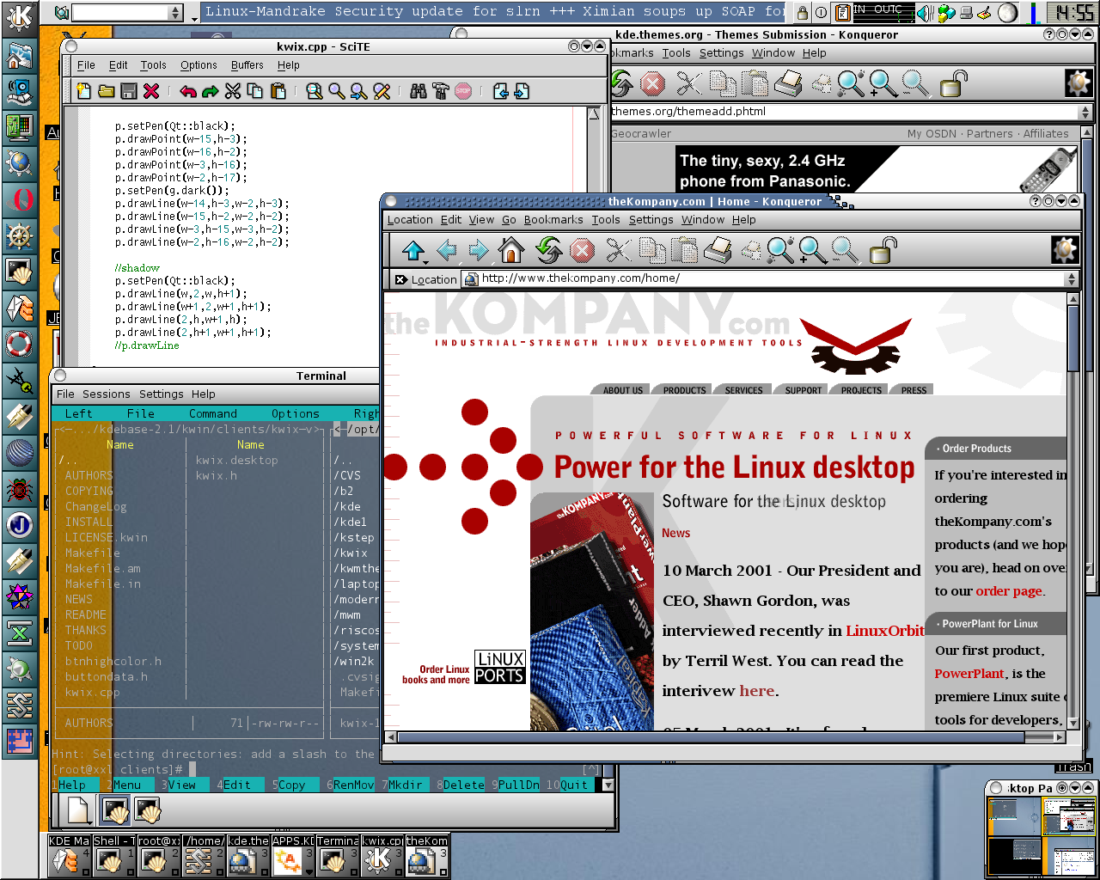Cut with scissors icon in SciTE toolbar
1100x880 pixels.
pyautogui.click(x=233, y=91)
